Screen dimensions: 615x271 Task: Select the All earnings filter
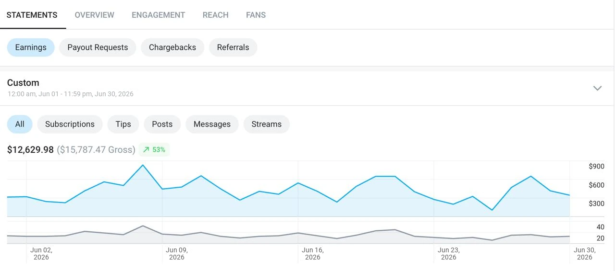point(20,124)
